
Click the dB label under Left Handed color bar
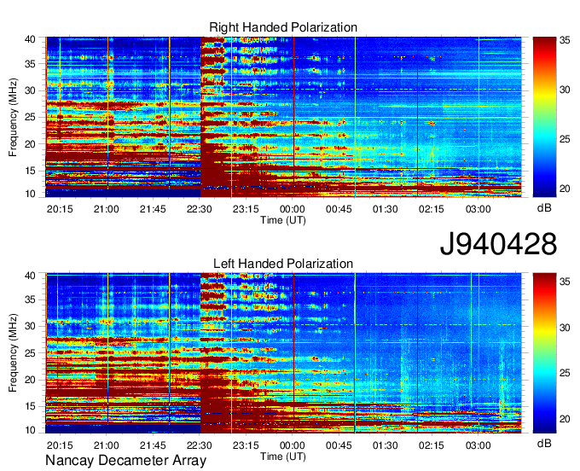[544, 443]
